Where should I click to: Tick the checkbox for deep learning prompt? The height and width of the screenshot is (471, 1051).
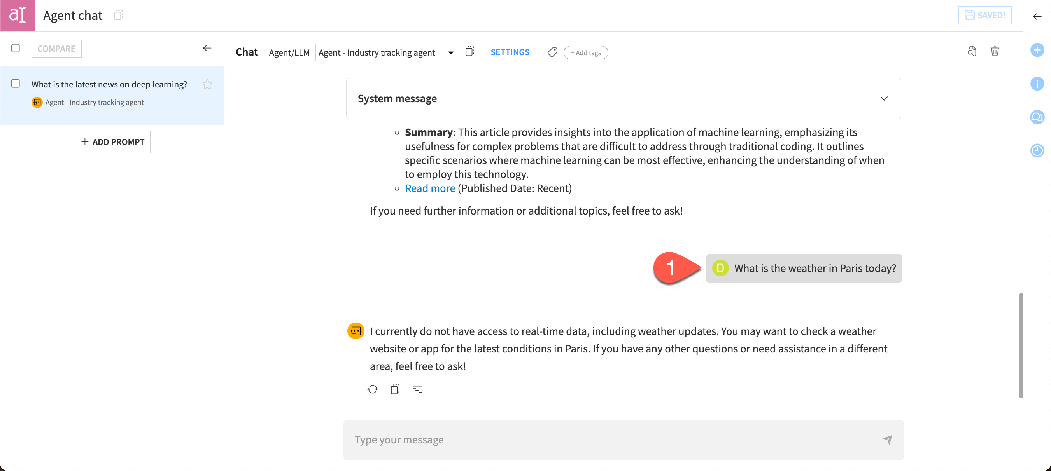click(x=16, y=84)
